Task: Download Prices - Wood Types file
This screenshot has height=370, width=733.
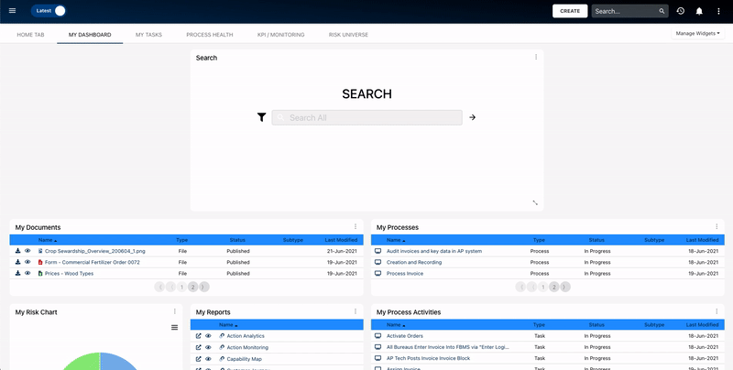Action: (x=17, y=273)
